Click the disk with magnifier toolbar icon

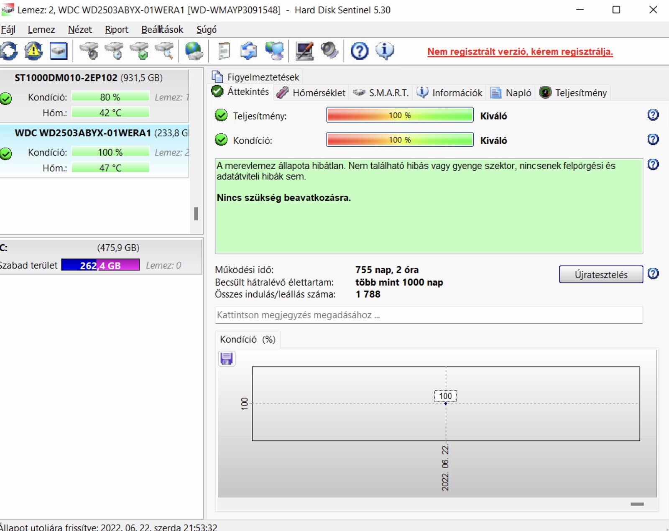coord(164,51)
